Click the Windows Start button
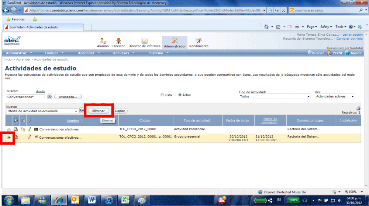Screen dimensions: 369x206 (x=9, y=200)
